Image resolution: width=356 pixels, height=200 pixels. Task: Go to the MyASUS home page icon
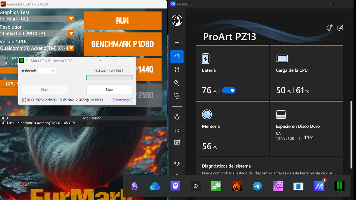click(177, 57)
